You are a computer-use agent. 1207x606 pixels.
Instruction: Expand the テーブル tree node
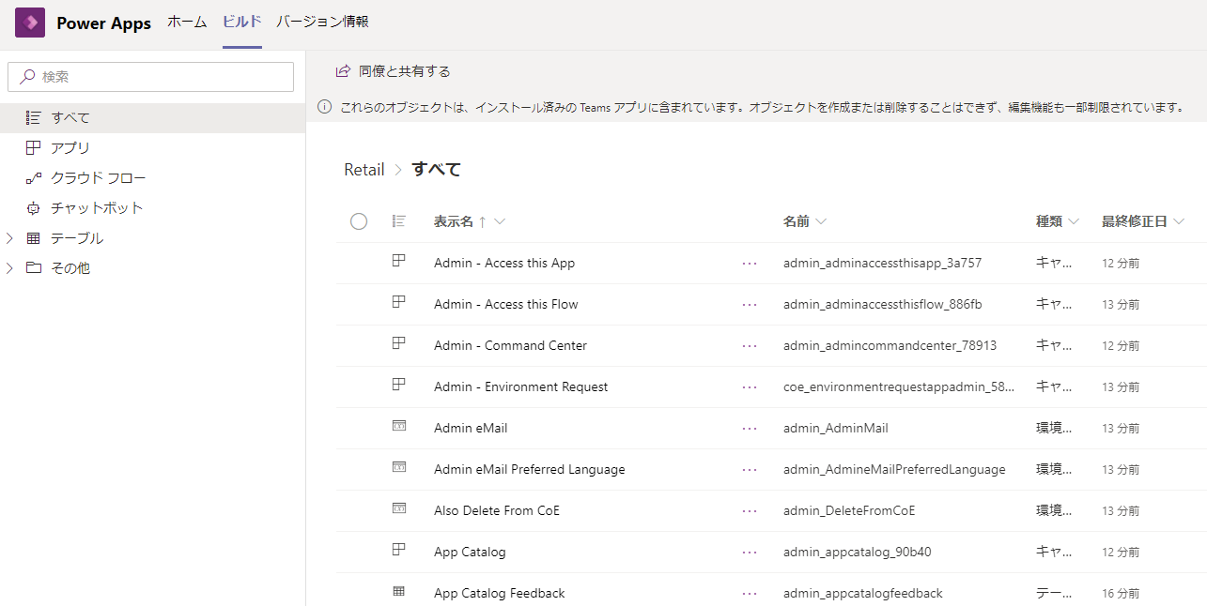coord(9,238)
